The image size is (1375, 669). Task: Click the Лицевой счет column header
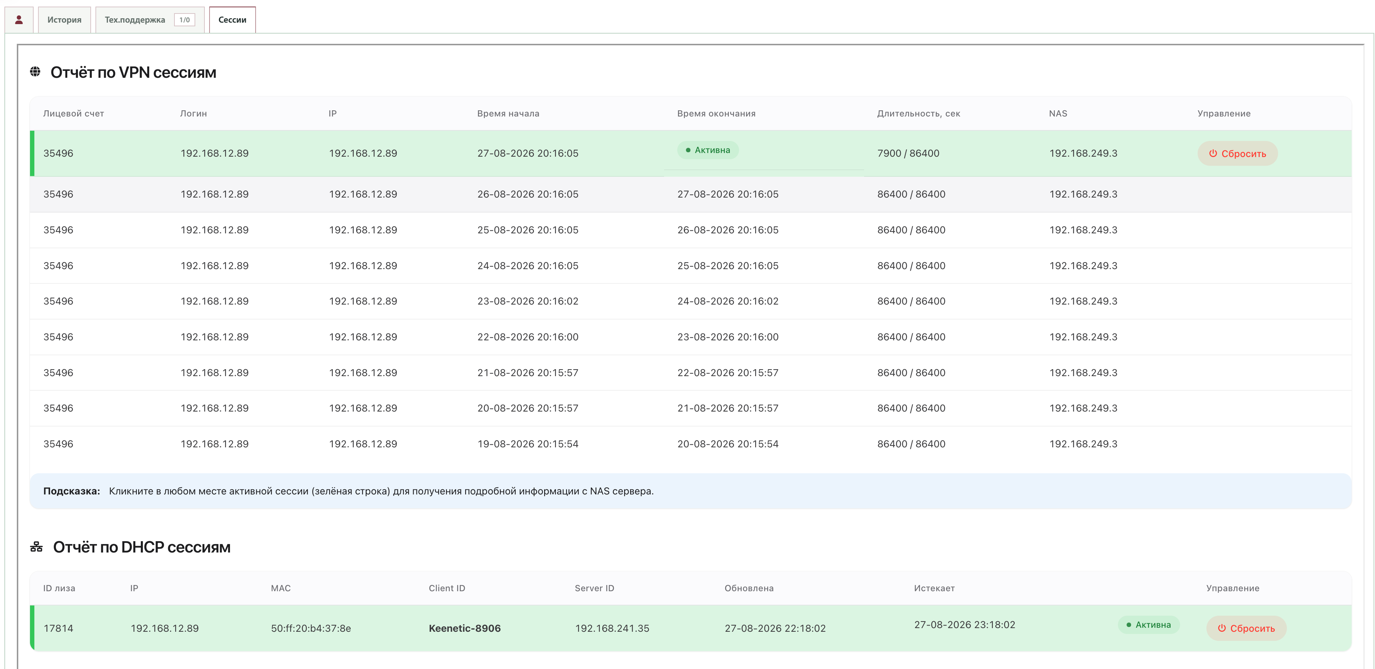point(74,114)
